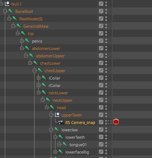Click the chestUpper joint icon
Viewport: 152px width, 158px height.
[x=40, y=70]
